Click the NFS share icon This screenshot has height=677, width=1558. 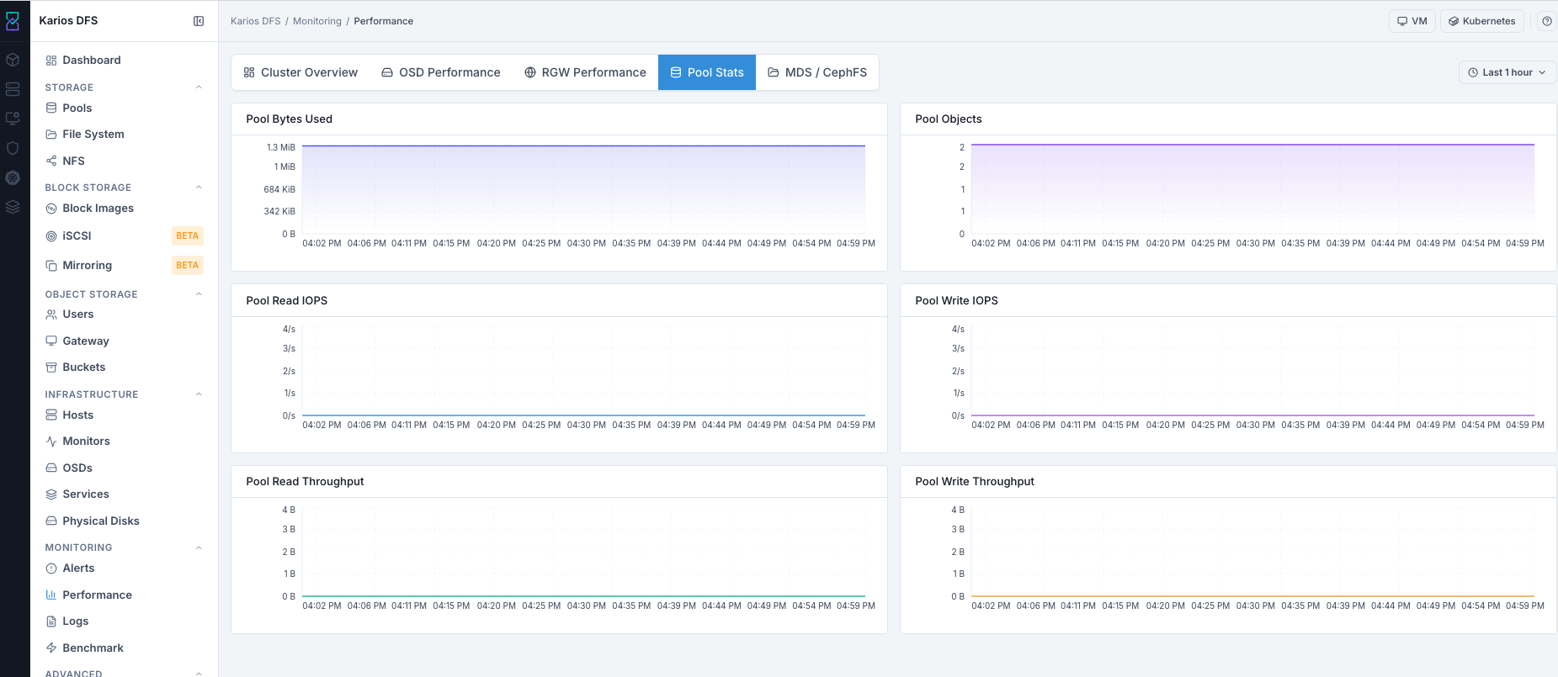(51, 161)
